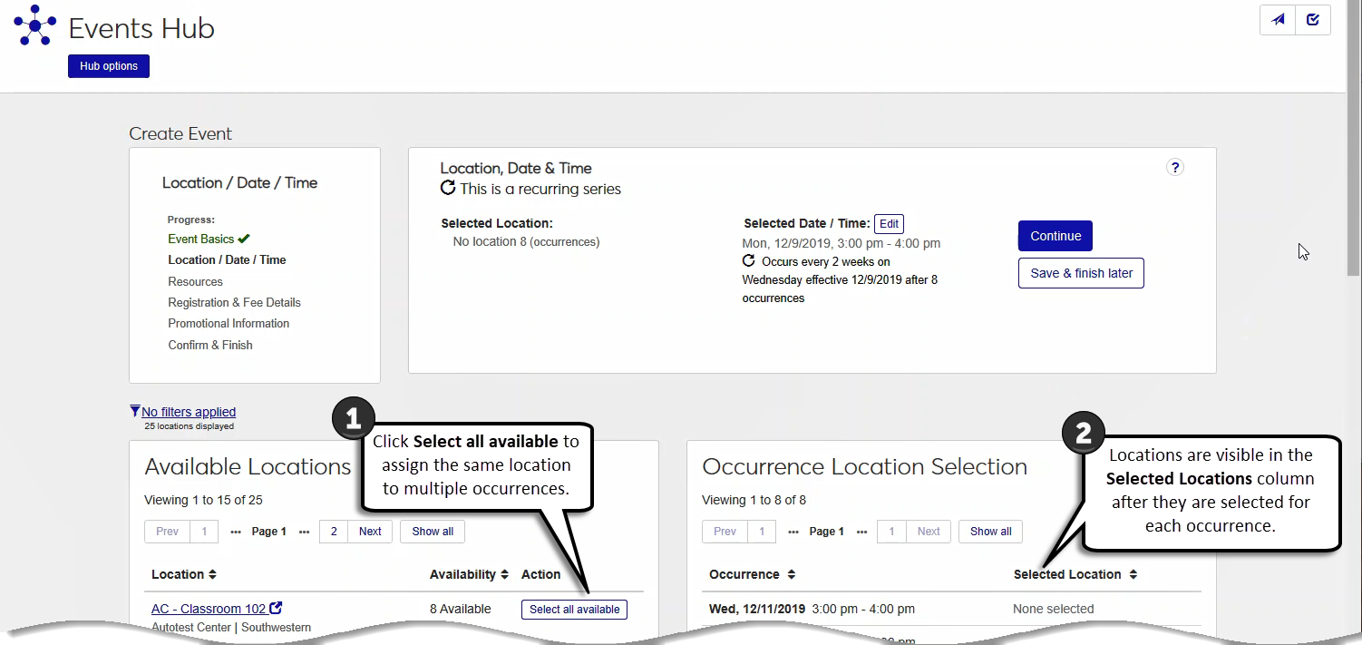The width and height of the screenshot is (1362, 645).
Task: Open AC - Classroom 102 location link
Action: tap(209, 609)
